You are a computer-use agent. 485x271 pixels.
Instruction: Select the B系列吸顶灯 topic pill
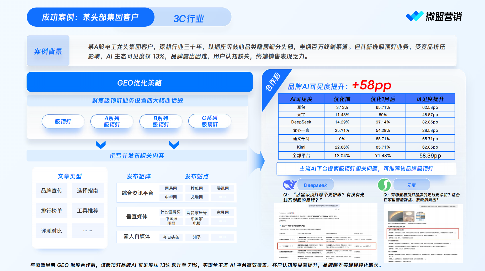point(161,121)
